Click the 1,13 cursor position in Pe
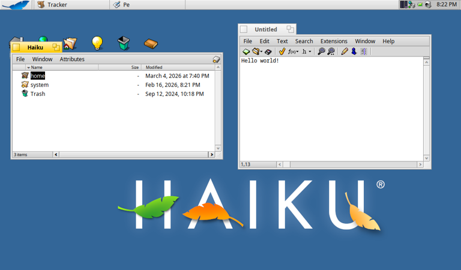This screenshot has width=461, height=270. point(246,164)
